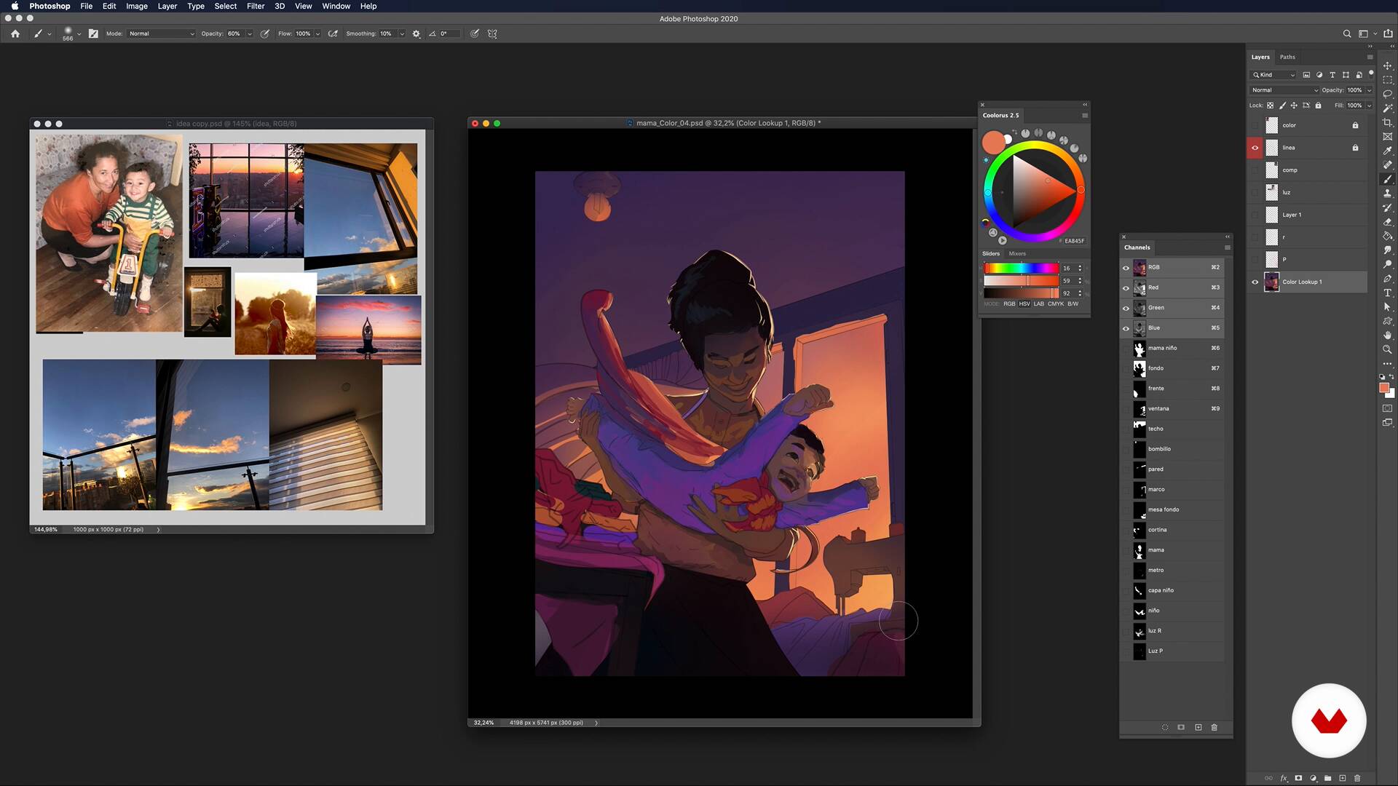Set Coolorus mode to RGB

pyautogui.click(x=1009, y=303)
